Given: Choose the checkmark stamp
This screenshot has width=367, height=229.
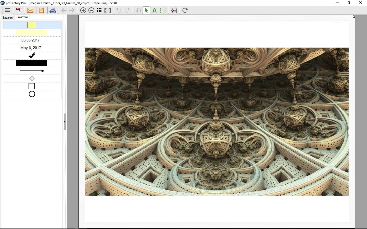Looking at the screenshot, I should [x=32, y=55].
